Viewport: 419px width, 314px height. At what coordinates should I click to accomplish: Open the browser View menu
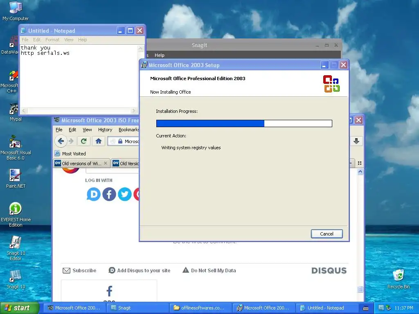[87, 130]
